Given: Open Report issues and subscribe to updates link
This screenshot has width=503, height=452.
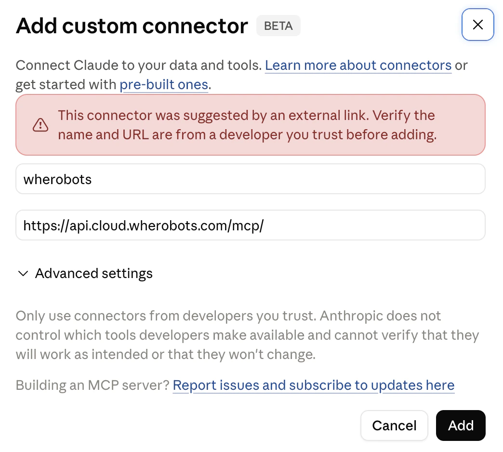Looking at the screenshot, I should (x=314, y=385).
